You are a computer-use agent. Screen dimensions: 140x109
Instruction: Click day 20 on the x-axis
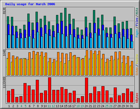86,106
